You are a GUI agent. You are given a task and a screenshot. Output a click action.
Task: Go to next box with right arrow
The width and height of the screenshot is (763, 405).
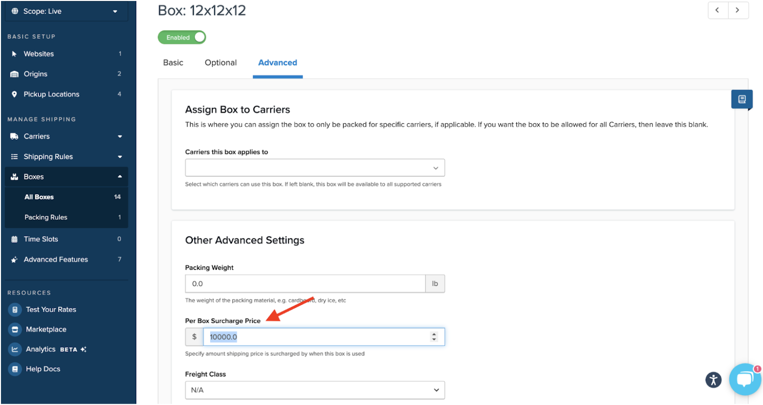pos(737,10)
